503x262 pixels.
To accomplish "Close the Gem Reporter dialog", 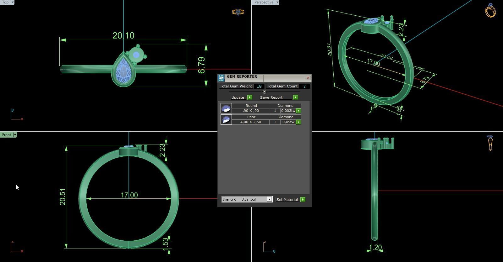I will pyautogui.click(x=308, y=78).
